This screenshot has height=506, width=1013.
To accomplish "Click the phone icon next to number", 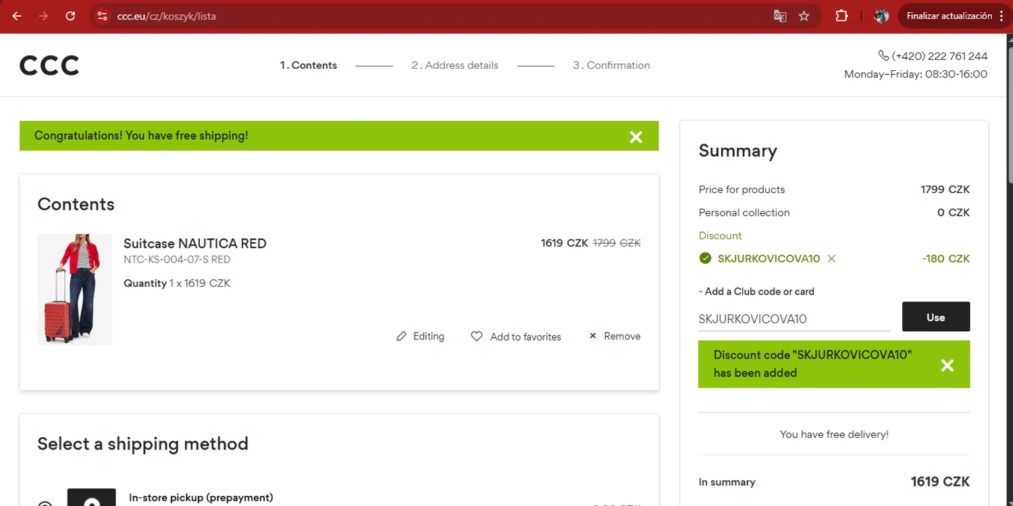I will point(883,55).
